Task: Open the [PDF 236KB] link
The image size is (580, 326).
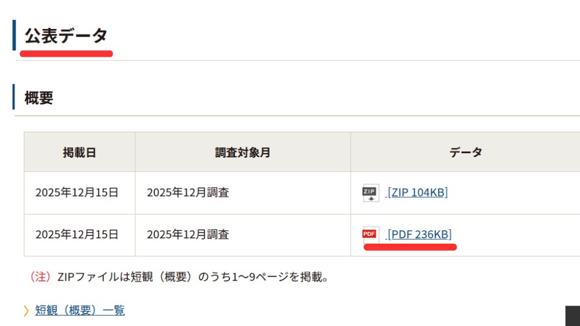Action: (x=419, y=234)
